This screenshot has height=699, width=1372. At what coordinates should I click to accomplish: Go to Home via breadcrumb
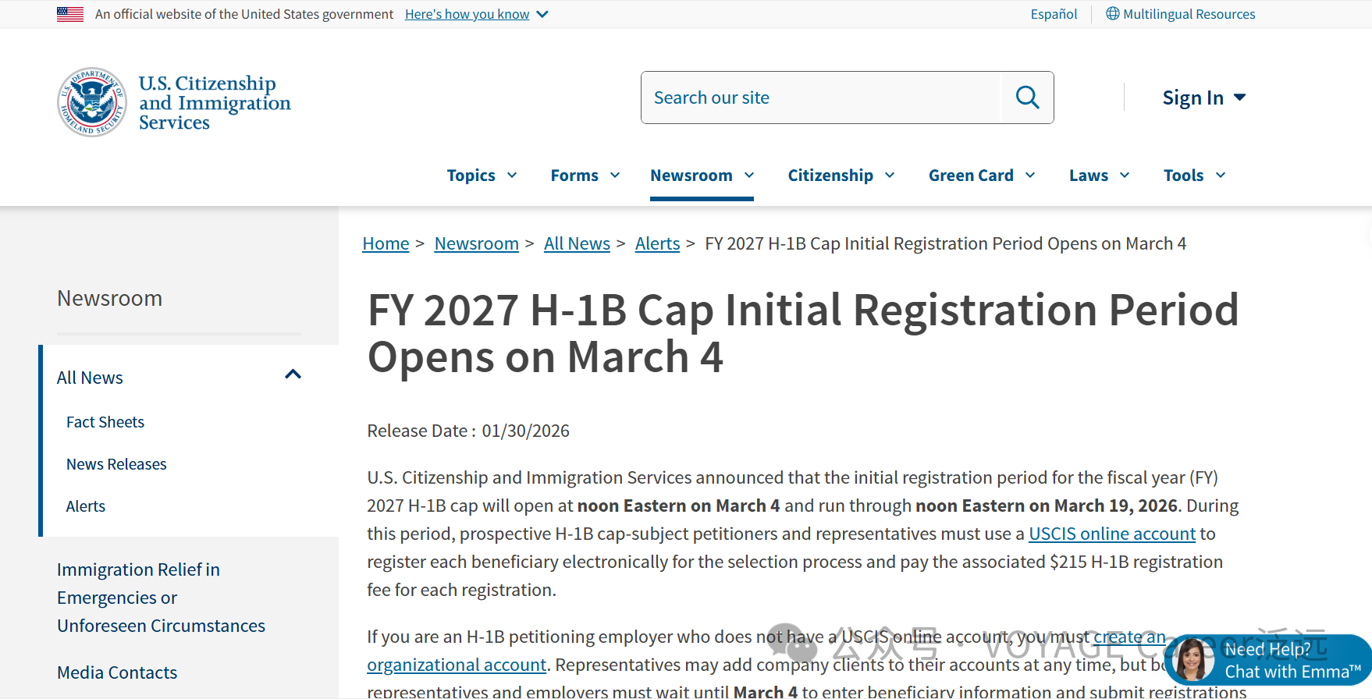(x=386, y=243)
